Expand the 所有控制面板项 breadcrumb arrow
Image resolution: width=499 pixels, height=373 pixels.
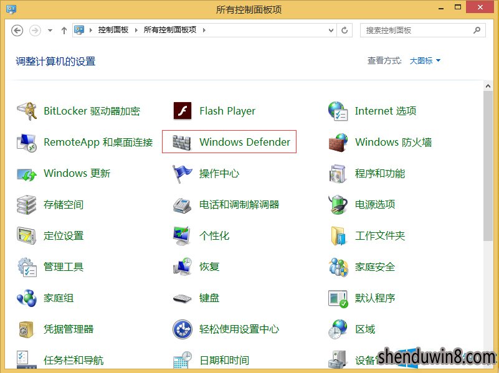[204, 31]
